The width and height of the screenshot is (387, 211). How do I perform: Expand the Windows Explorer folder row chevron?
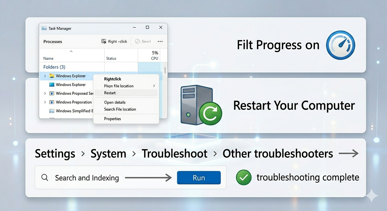pos(45,76)
